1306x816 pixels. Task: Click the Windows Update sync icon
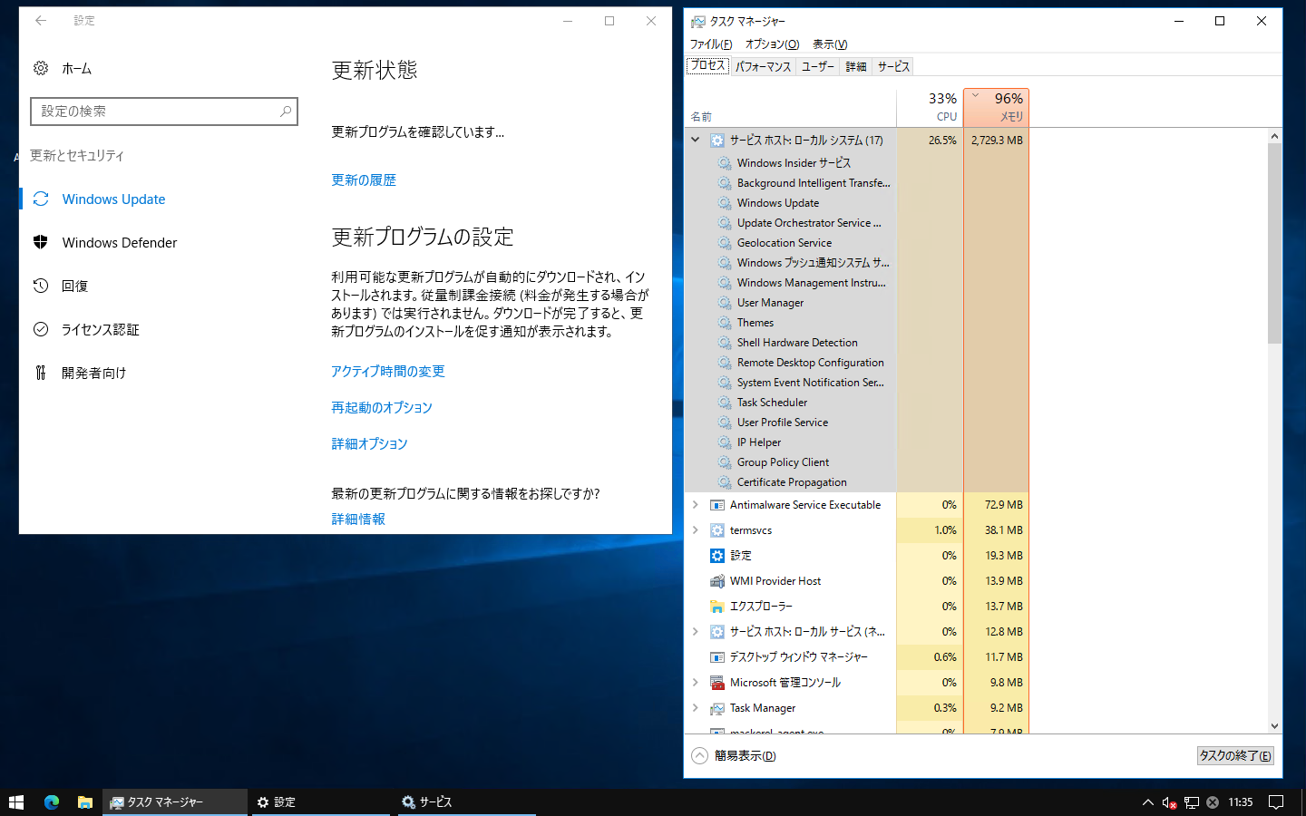tap(41, 199)
